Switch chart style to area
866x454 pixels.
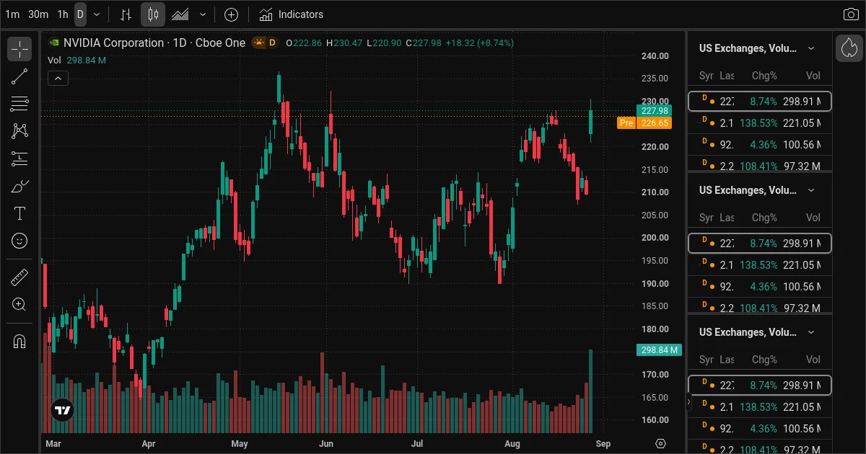click(180, 14)
